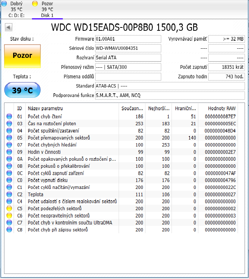Click the Nejhorší... column header
The height and width of the screenshot is (279, 249).
159,108
